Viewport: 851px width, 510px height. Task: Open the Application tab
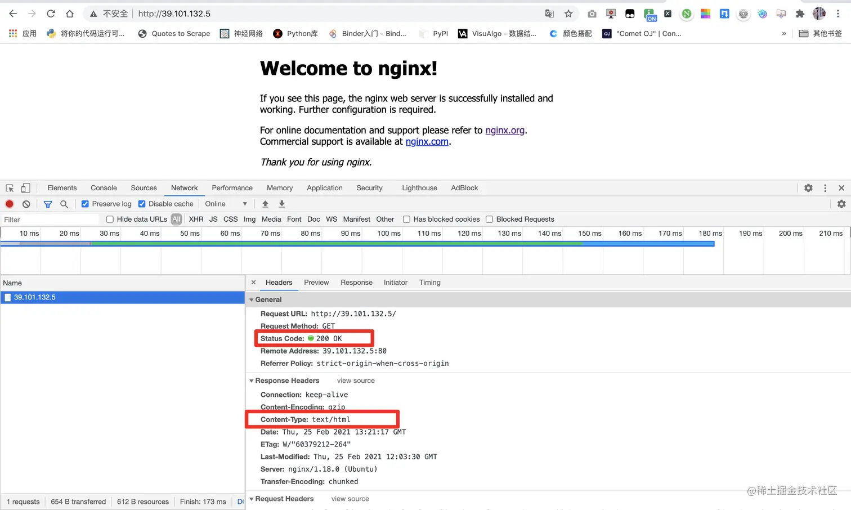pos(325,188)
